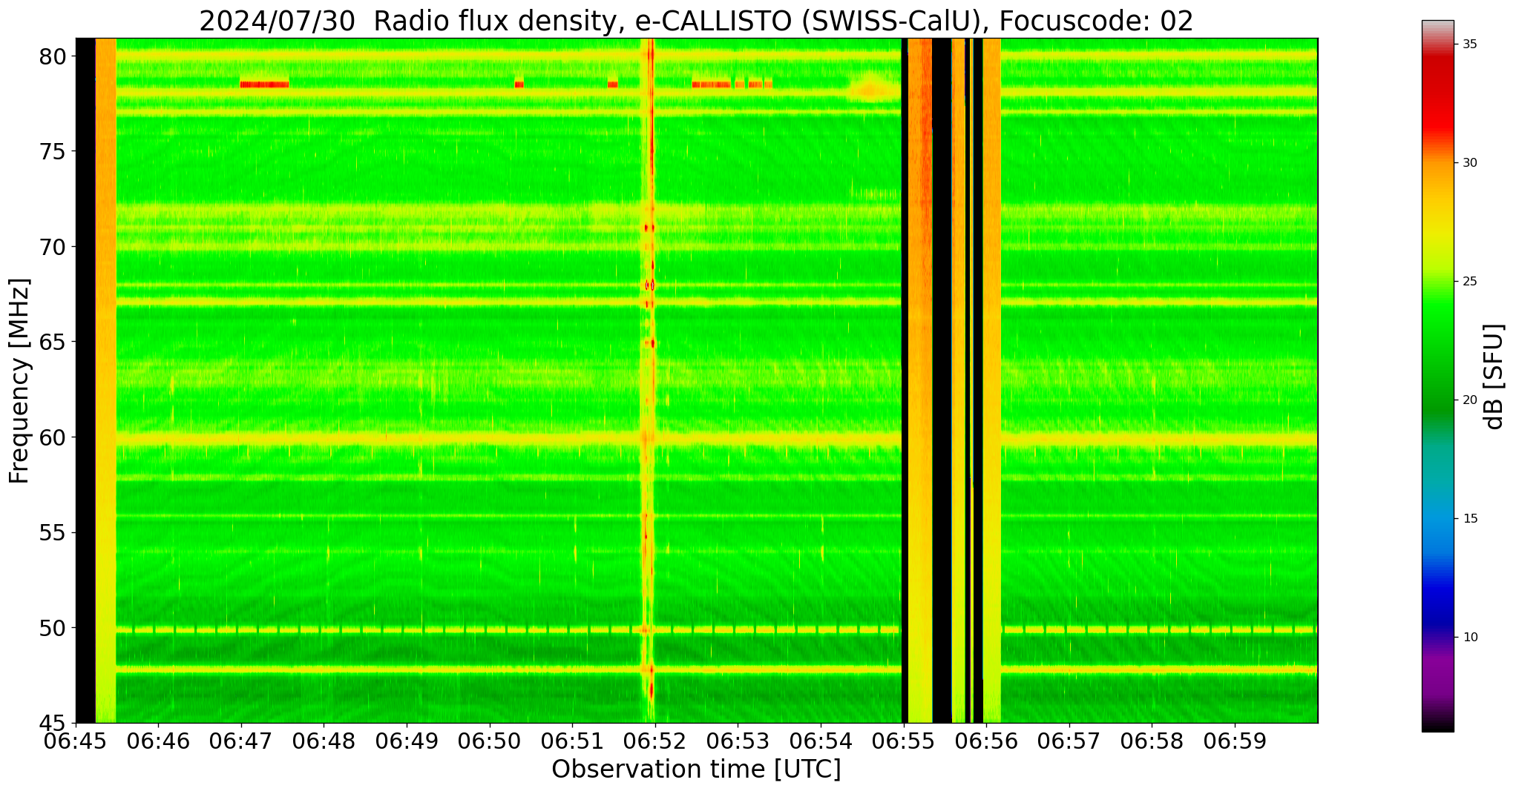Click the 80 MHz frequency tick label

53,56
